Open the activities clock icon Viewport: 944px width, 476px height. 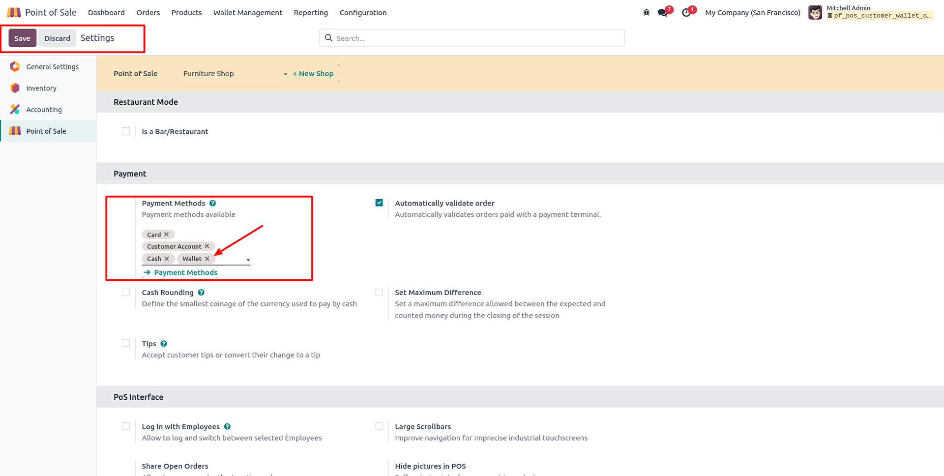click(686, 12)
